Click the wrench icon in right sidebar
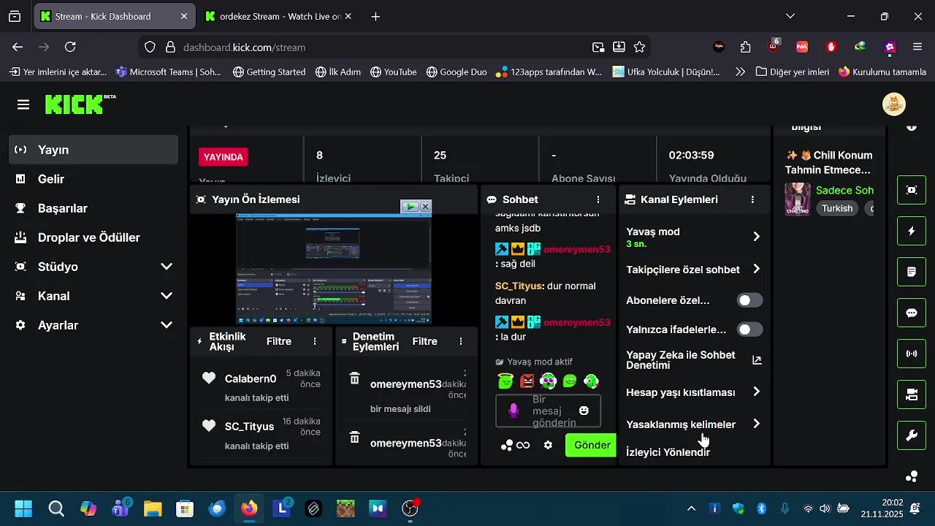This screenshot has height=526, width=935. click(x=912, y=435)
